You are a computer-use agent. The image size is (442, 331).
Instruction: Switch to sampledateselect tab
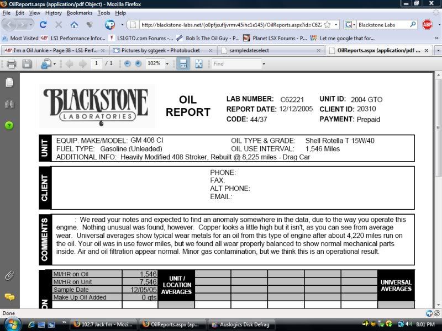coord(271,50)
